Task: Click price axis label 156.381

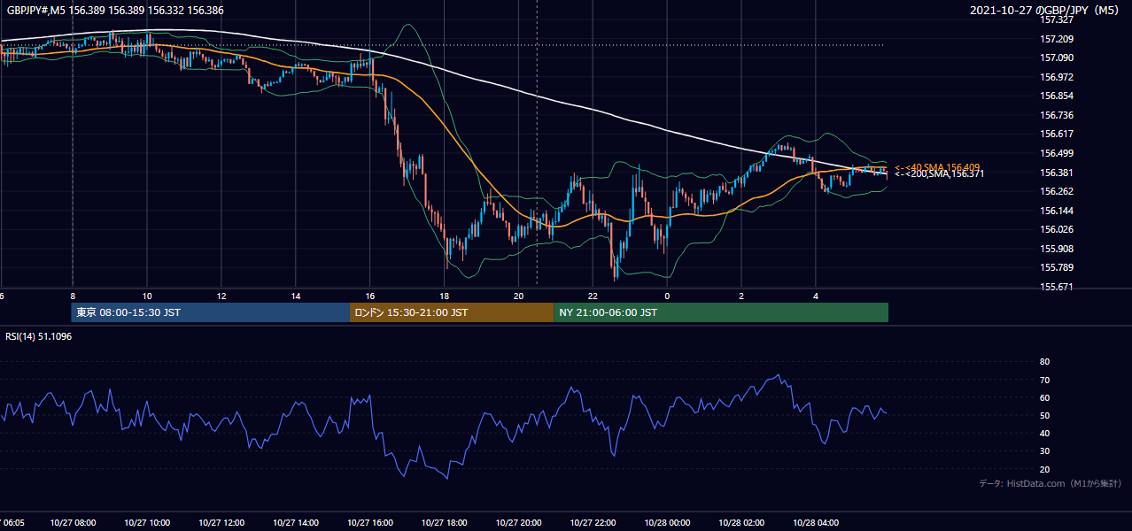Action: (x=1057, y=173)
